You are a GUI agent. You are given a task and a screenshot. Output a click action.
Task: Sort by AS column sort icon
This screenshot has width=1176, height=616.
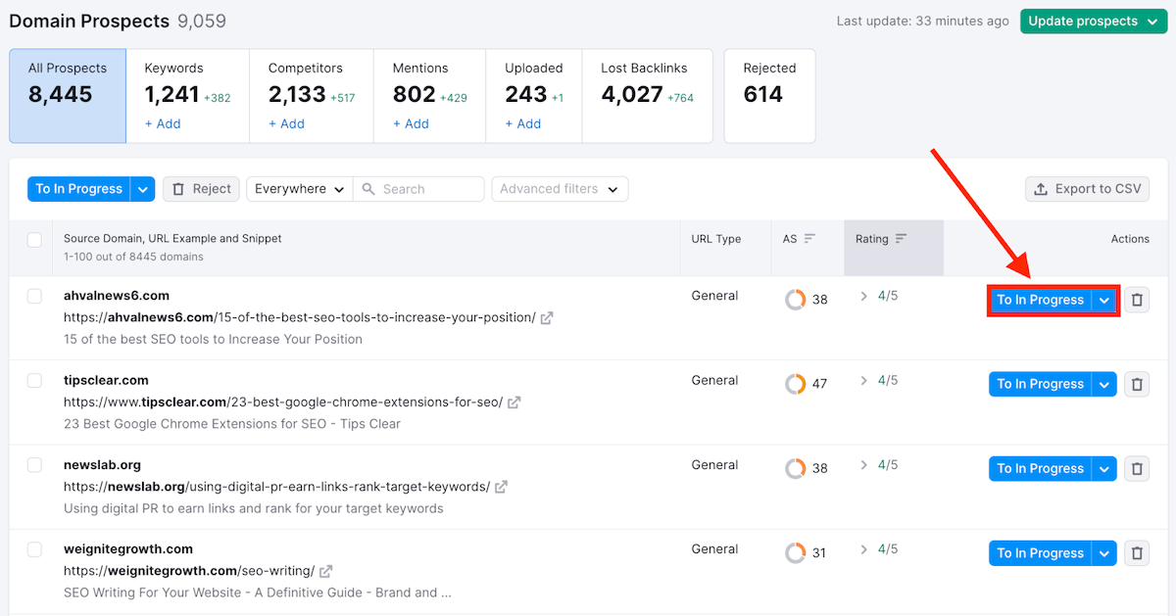click(x=809, y=239)
